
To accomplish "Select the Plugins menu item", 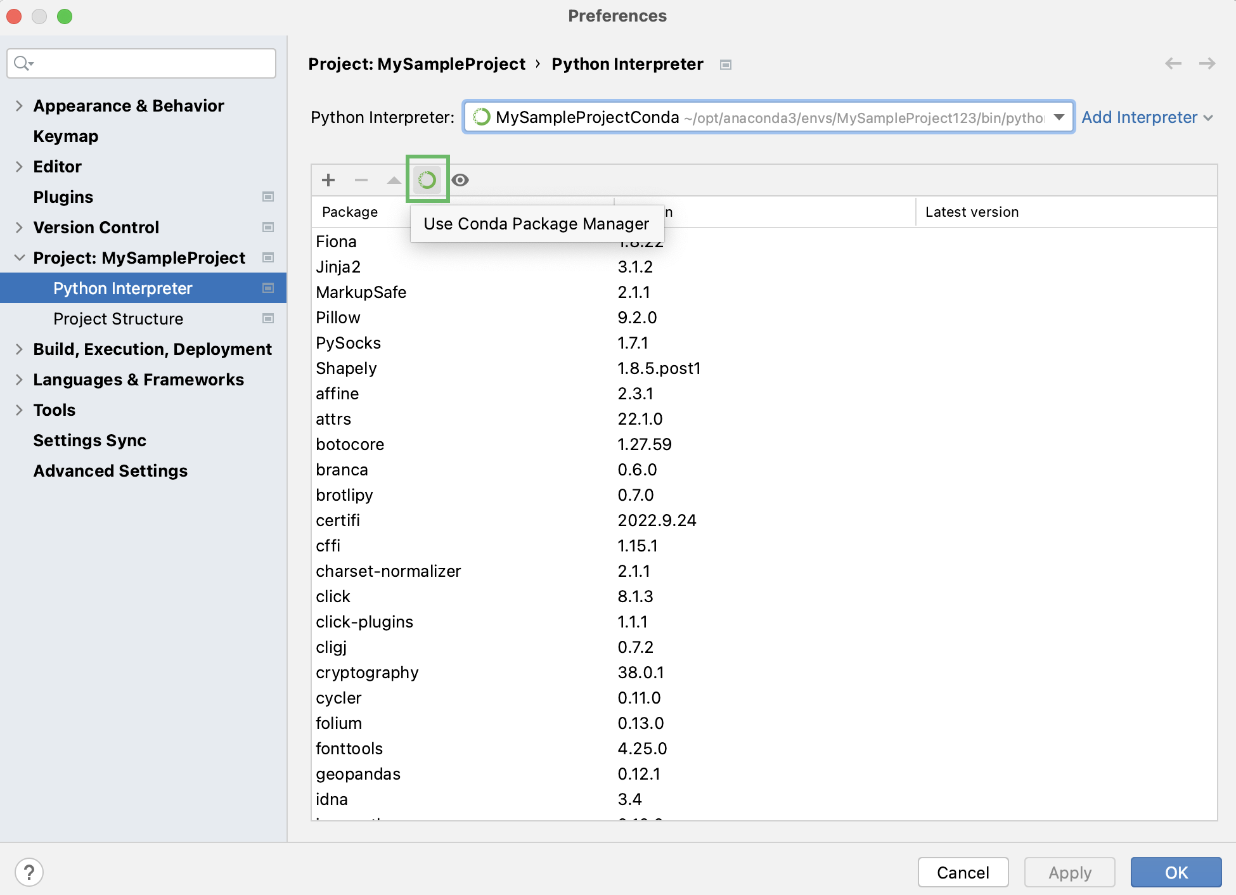I will (62, 196).
